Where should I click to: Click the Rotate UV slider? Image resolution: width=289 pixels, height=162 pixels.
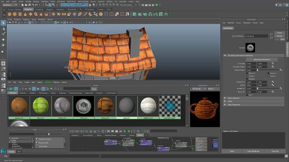(x=268, y=89)
